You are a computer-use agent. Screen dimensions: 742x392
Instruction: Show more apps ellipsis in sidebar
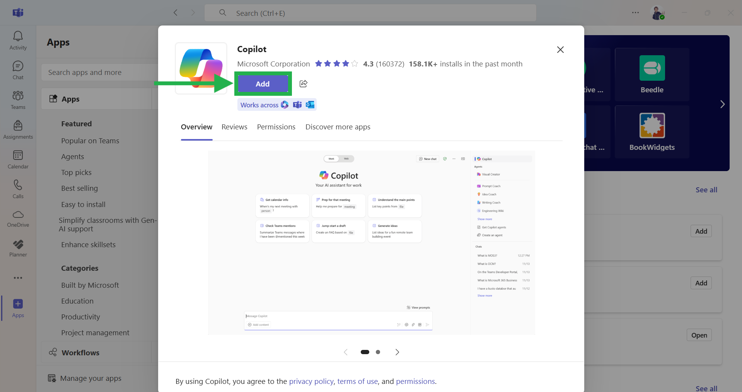[x=18, y=278]
